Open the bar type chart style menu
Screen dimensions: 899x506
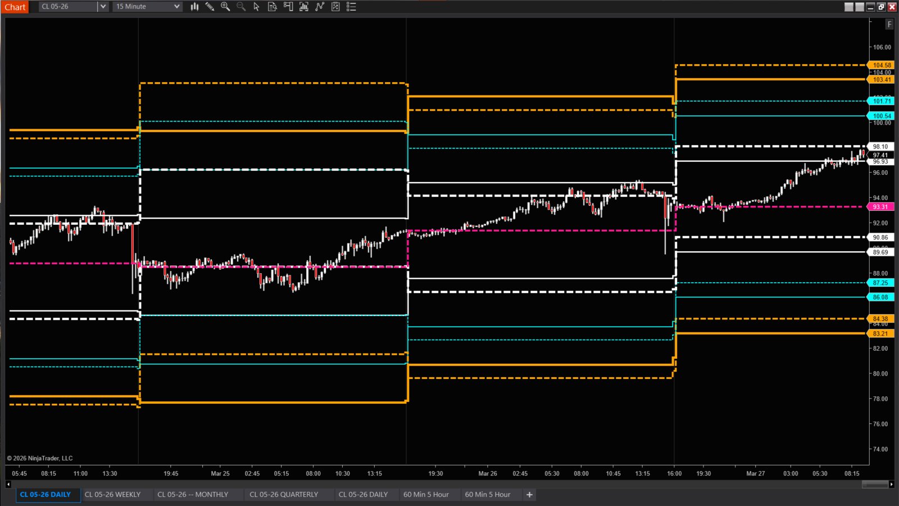pos(194,7)
